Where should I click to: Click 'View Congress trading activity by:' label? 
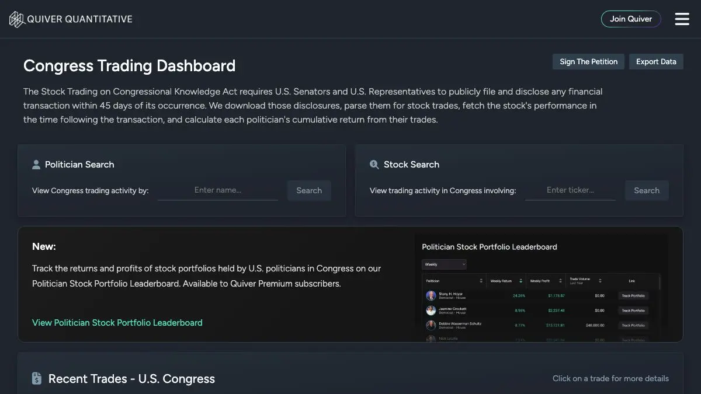tap(91, 191)
